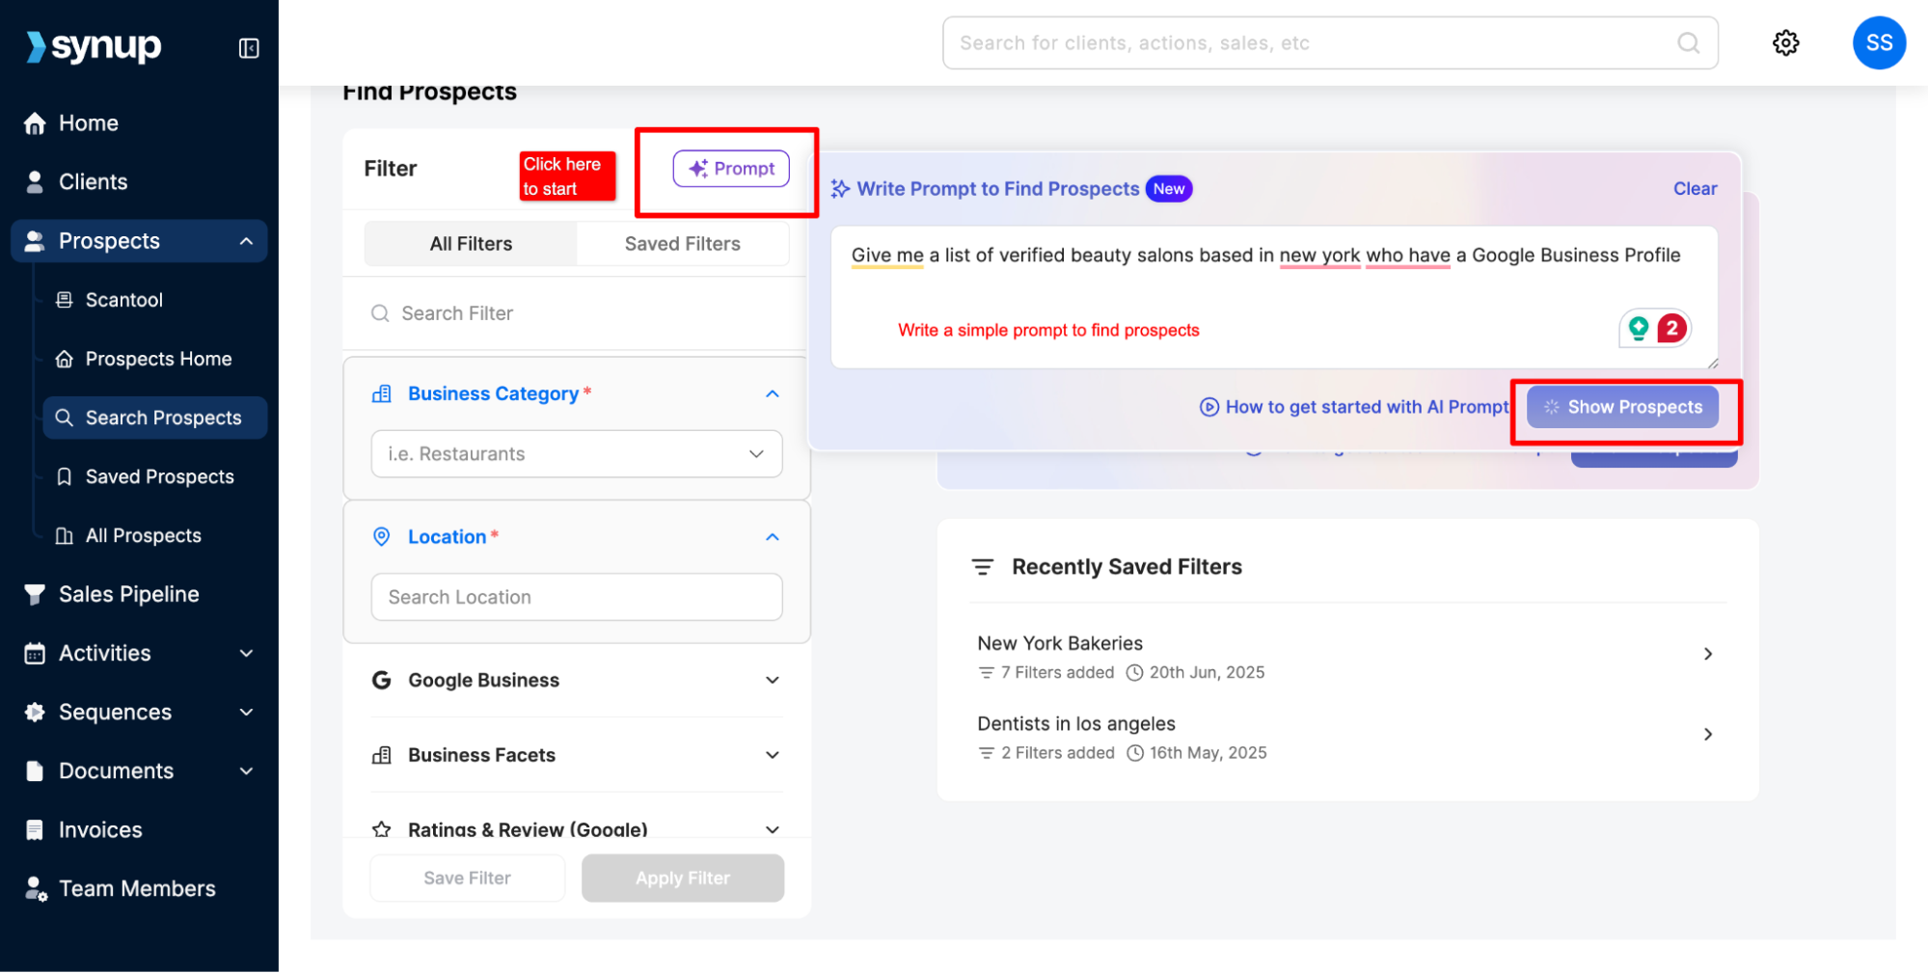Click the search magnifier icon in top bar
The width and height of the screenshot is (1928, 973).
click(1688, 42)
